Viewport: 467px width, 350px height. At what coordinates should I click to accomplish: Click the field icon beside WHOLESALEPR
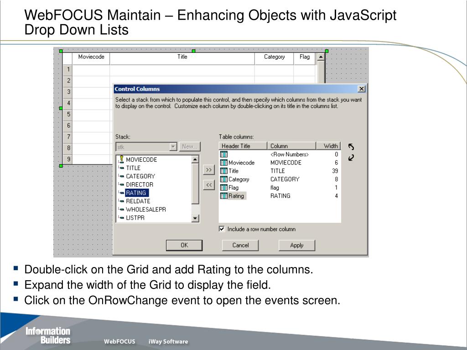pos(121,210)
